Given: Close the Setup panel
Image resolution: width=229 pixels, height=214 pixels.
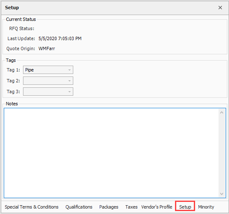Looking at the screenshot, I should pos(220,8).
